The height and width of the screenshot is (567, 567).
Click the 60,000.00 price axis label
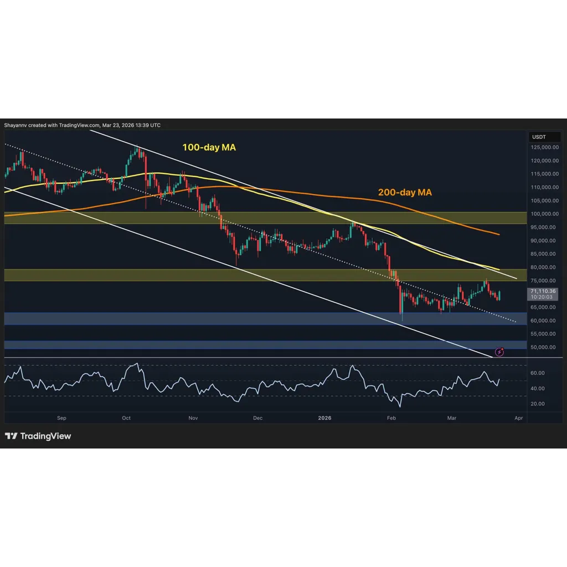click(543, 321)
